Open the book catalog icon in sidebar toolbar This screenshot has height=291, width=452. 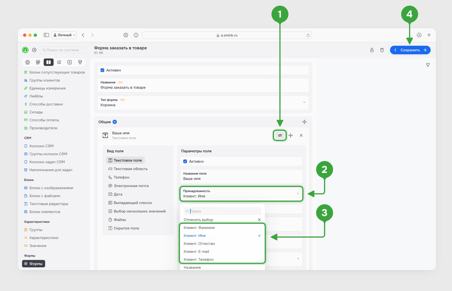click(49, 62)
